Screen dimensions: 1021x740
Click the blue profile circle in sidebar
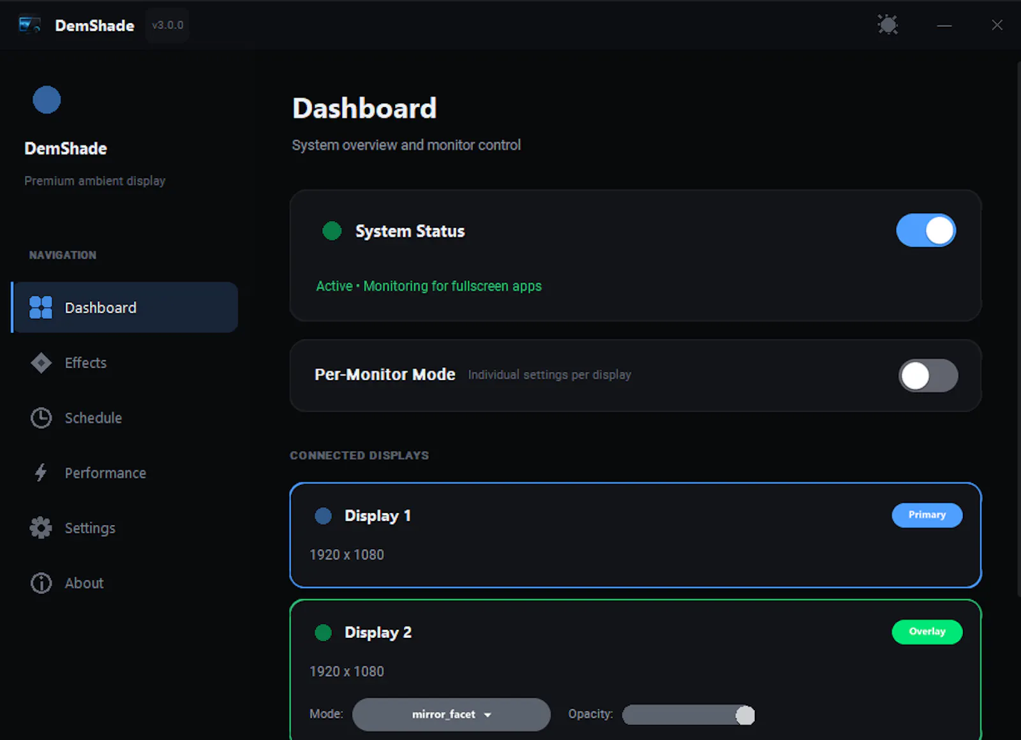(47, 100)
